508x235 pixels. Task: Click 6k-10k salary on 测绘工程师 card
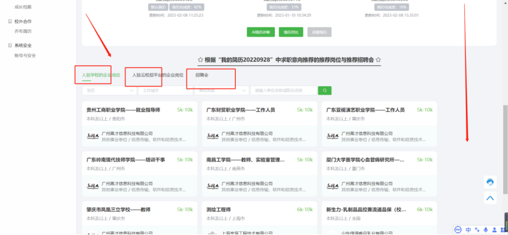[305, 210]
